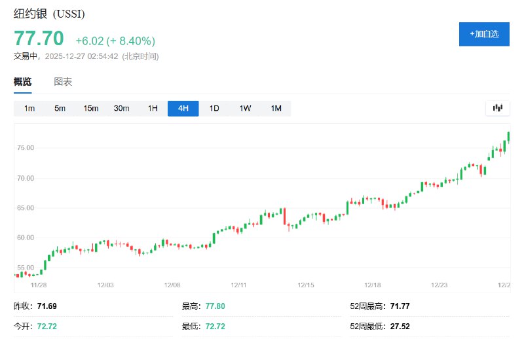Click the timestamp 2025-12-27 02:54:42

(x=81, y=56)
